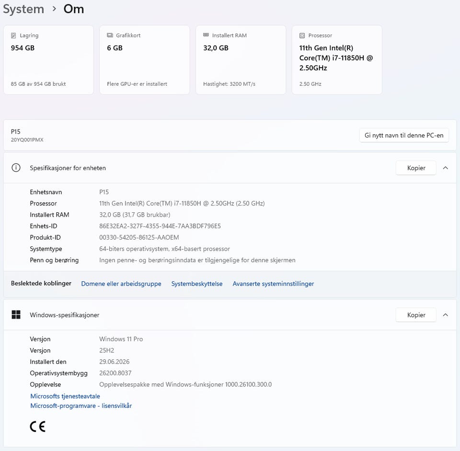Screen dimensions: 460x451
Task: Click the Operativsystembygg value '26200.8037'
Action: pyautogui.click(x=115, y=373)
